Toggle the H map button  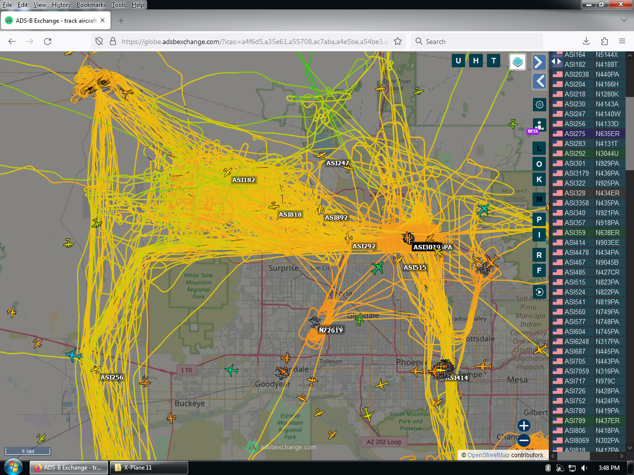(476, 61)
